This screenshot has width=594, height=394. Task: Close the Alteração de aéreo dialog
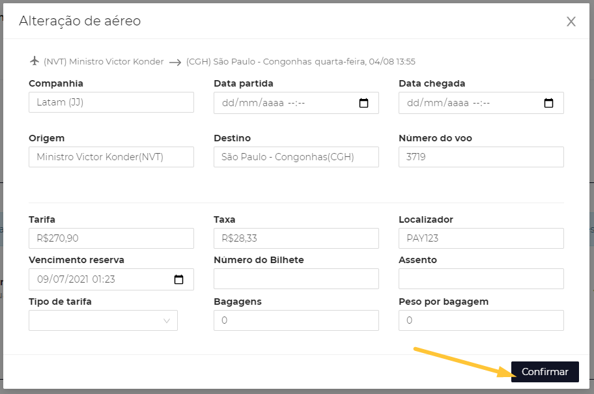point(571,21)
